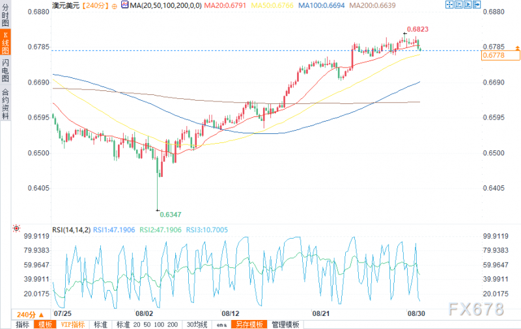521x329 pixels.
Task: Click the red RSI indicator settings icon
Action: pos(16,228)
